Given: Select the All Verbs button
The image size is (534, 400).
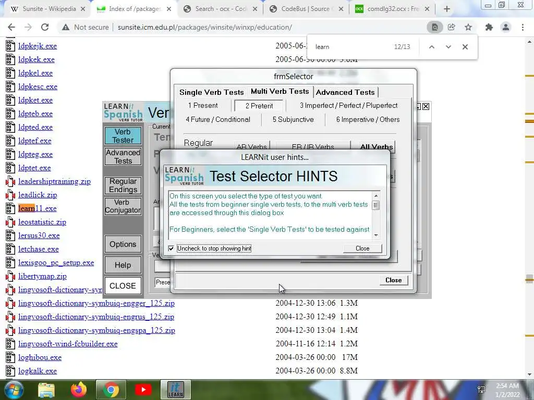Looking at the screenshot, I should (x=377, y=146).
